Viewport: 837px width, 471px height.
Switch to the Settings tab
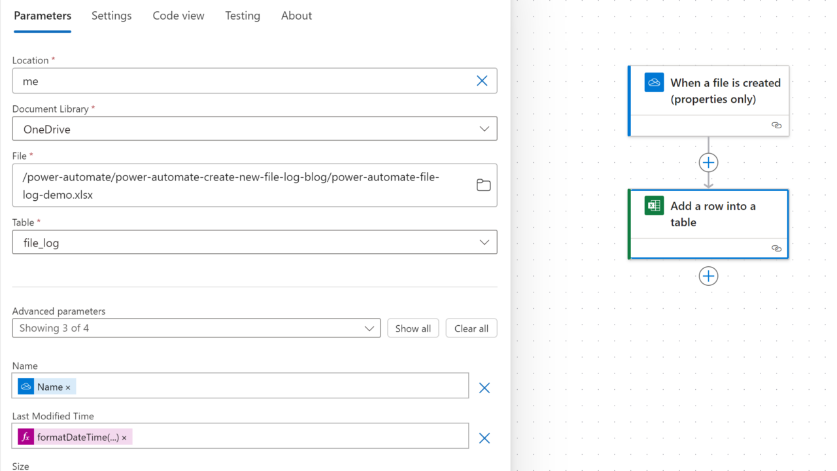click(111, 16)
